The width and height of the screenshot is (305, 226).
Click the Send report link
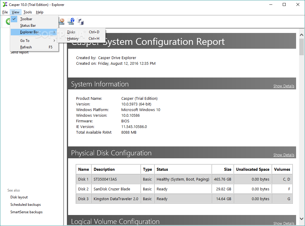click(19, 52)
